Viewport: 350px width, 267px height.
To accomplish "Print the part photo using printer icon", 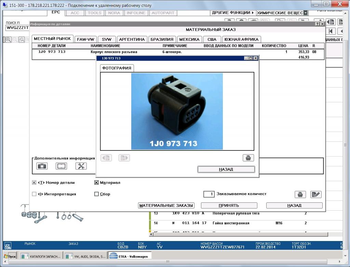I will pyautogui.click(x=248, y=158).
